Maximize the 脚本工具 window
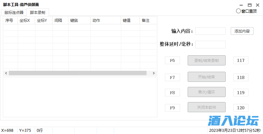The width and height of the screenshot is (263, 134). pos(250,5)
